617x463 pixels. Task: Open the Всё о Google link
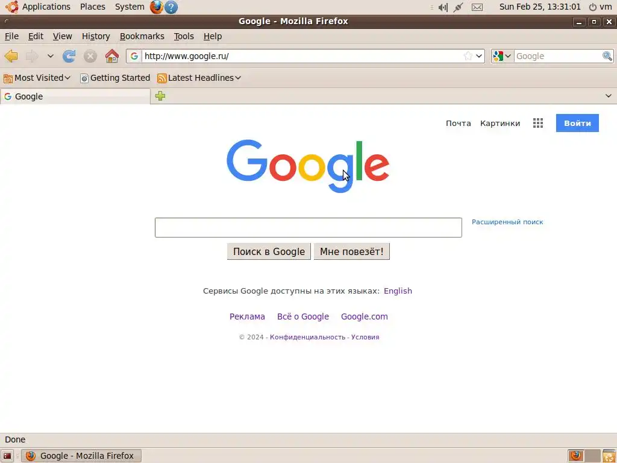[302, 317]
